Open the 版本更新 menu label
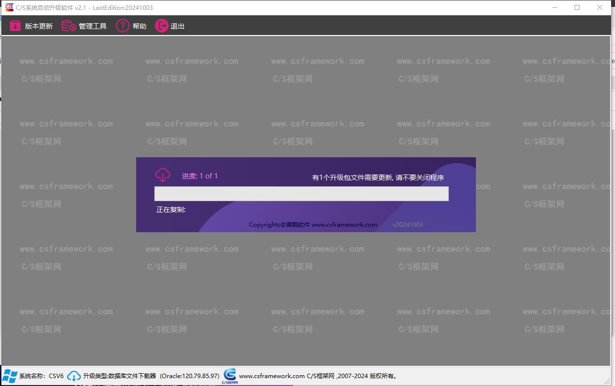This screenshot has height=386, width=615. (x=39, y=26)
